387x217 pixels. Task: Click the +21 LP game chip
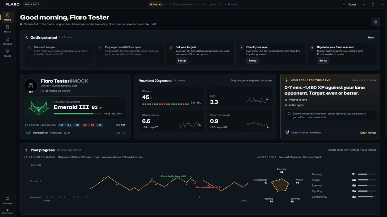[99, 125]
